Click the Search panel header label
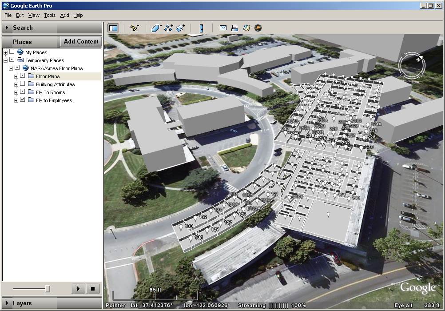Image resolution: width=445 pixels, height=311 pixels. pos(23,28)
